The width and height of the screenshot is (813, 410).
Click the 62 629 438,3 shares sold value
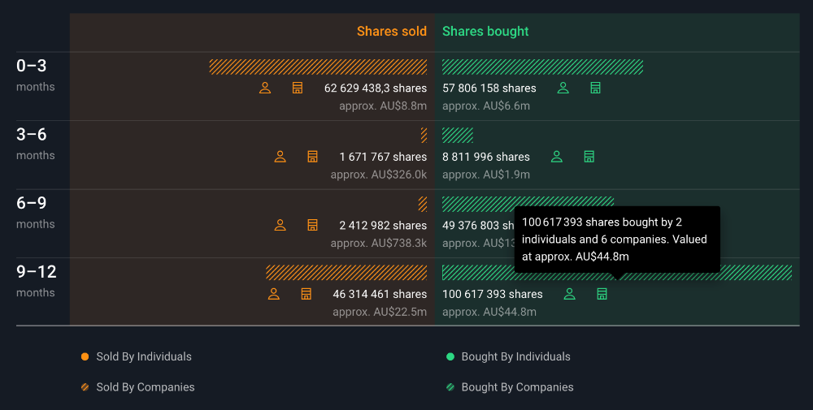[x=375, y=88]
